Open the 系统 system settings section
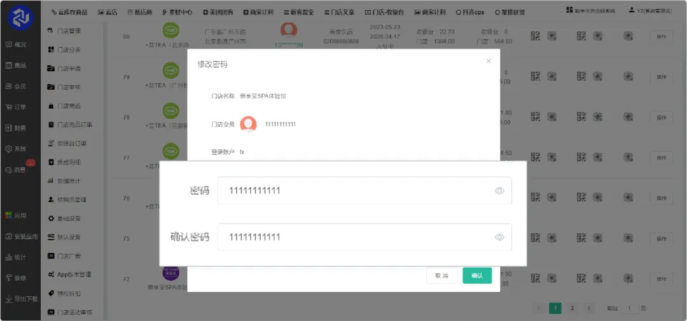This screenshot has width=687, height=321. point(16,149)
